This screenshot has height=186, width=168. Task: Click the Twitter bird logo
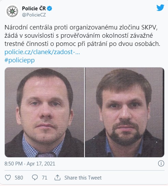[x=160, y=8]
